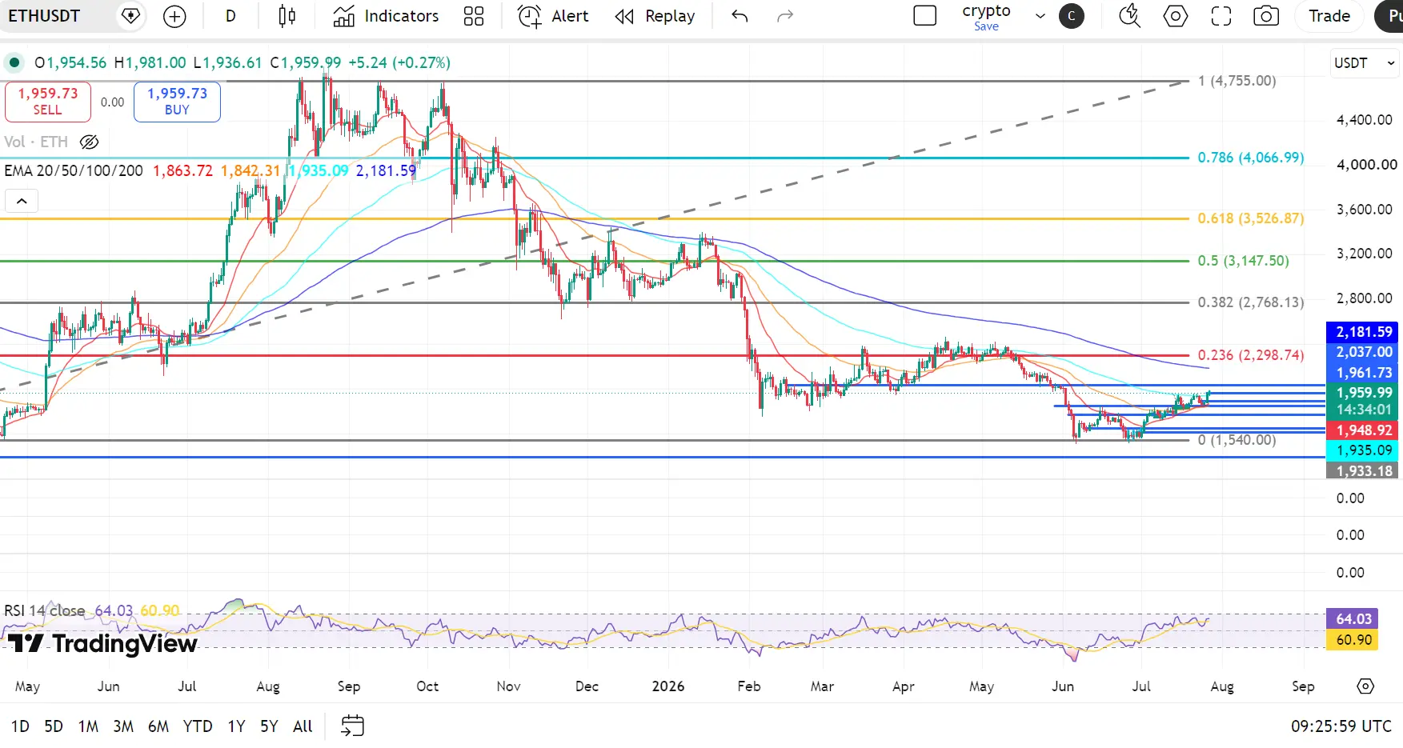Screen dimensions: 1403x748
Task: Open the indicator templates grid icon
Action: point(474,16)
